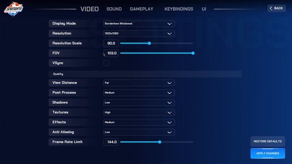Open the UI settings tab

[204, 9]
